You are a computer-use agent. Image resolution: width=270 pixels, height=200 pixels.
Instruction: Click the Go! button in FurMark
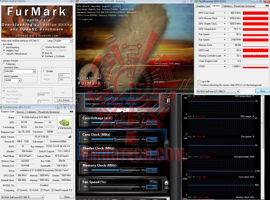(63, 93)
